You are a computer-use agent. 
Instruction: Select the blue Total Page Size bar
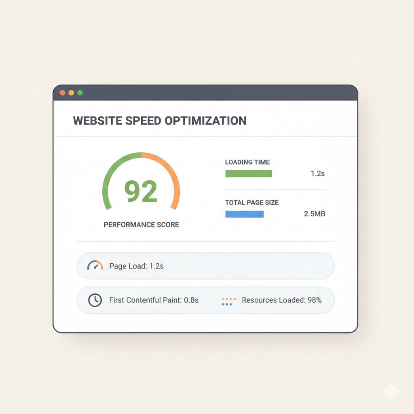pyautogui.click(x=244, y=214)
